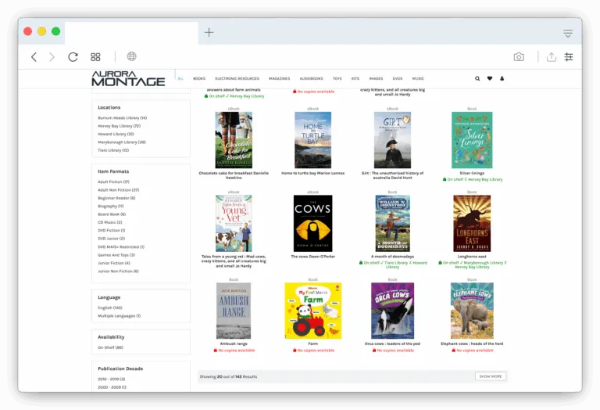Select the ALL category tab
This screenshot has width=600, height=410.
coord(180,78)
